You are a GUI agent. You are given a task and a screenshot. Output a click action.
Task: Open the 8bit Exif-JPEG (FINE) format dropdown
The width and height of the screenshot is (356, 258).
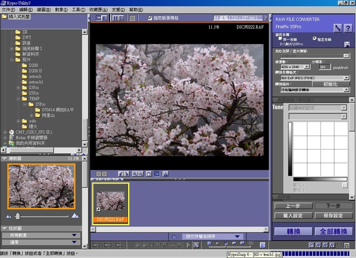coord(315,78)
